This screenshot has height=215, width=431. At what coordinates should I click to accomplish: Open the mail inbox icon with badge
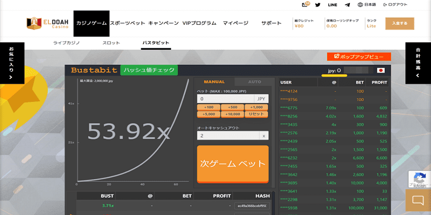(x=306, y=4)
